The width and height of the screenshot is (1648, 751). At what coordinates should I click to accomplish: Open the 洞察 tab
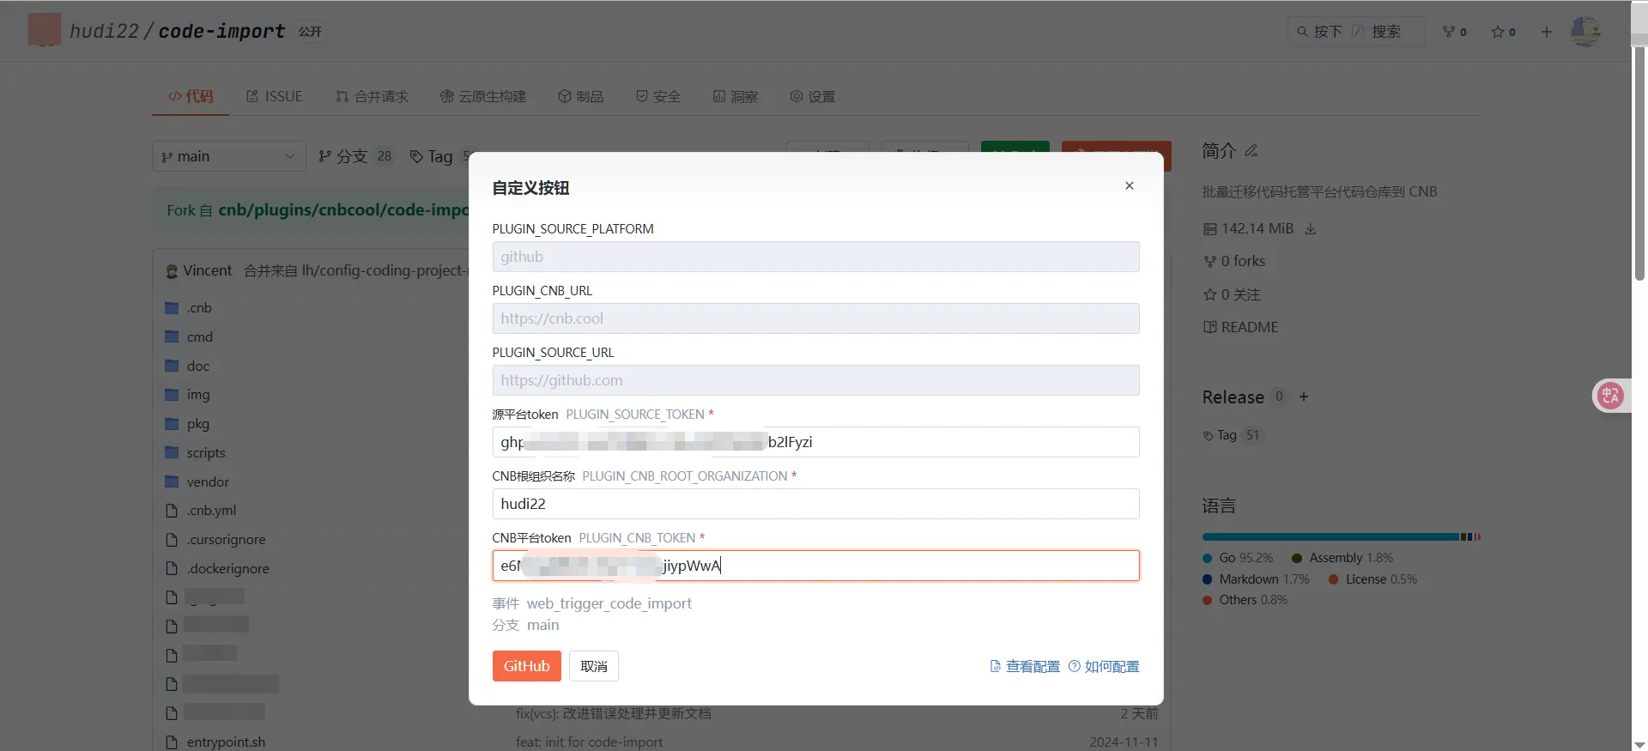click(x=736, y=96)
